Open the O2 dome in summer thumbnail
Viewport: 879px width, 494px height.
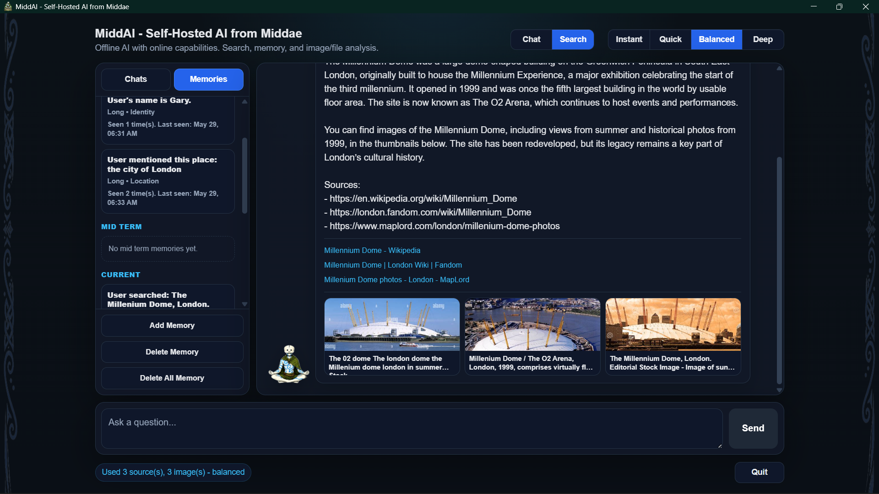point(392,337)
